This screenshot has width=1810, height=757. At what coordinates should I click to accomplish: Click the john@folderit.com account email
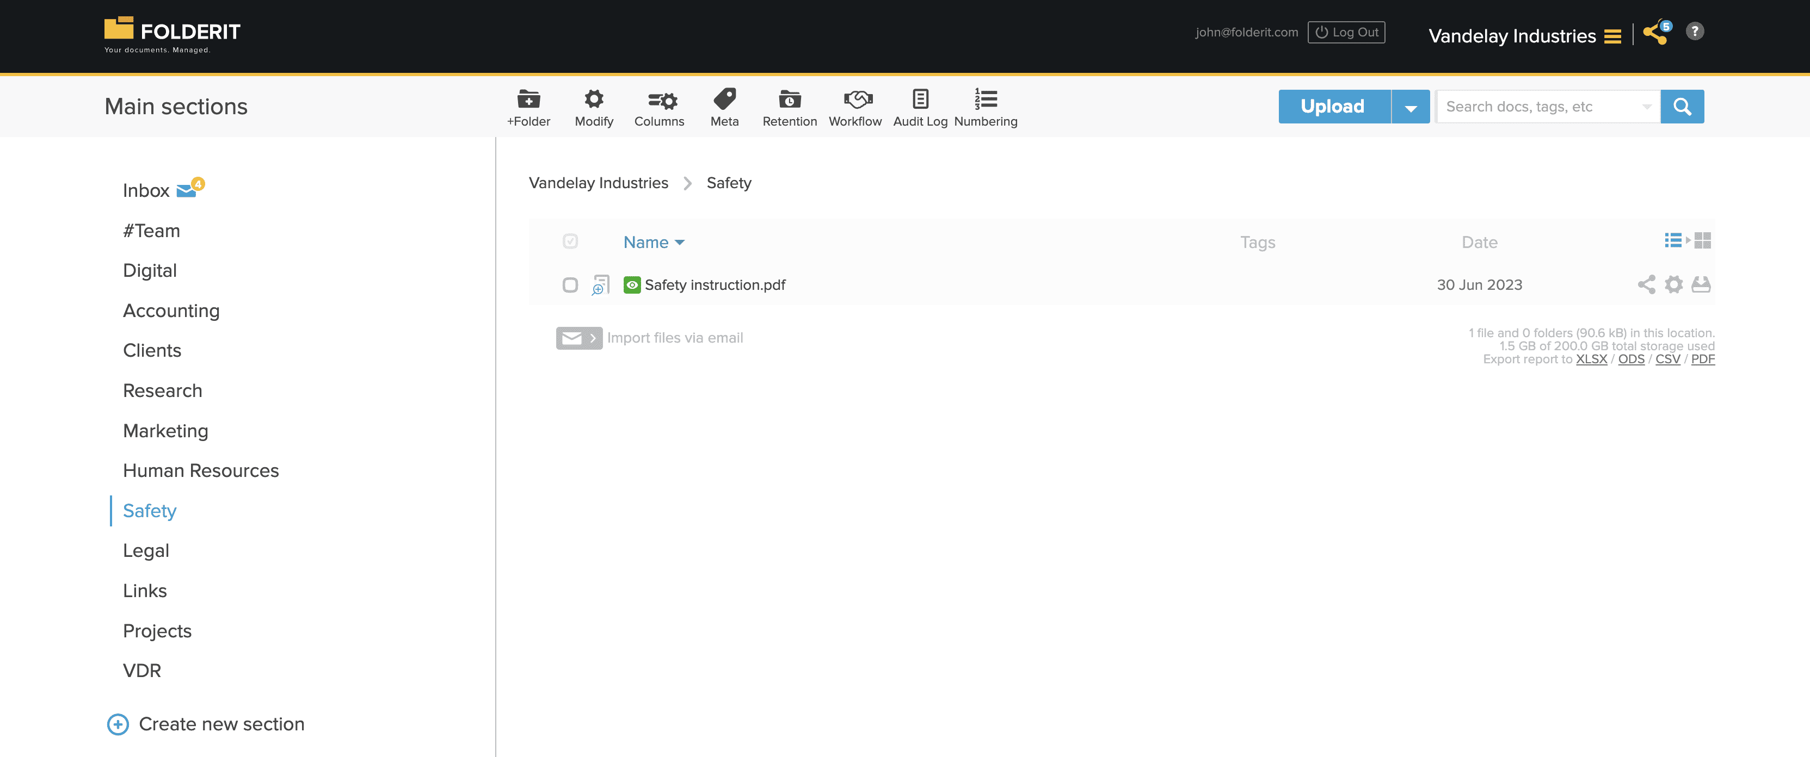pyautogui.click(x=1246, y=32)
